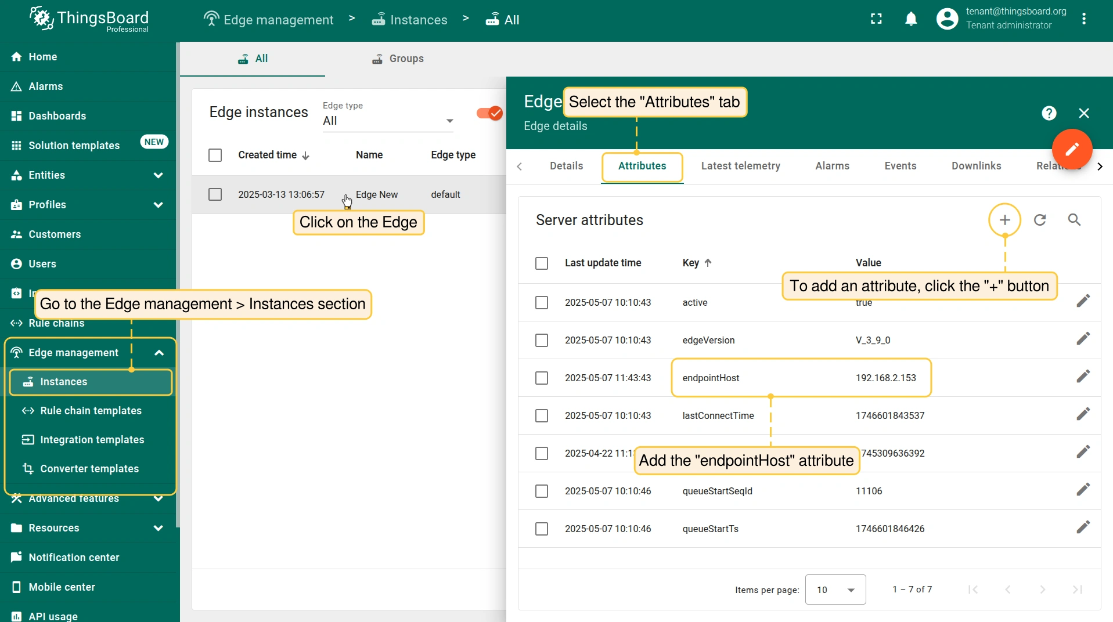Screen dimensions: 1113x622
Task: Switch to the Groups tab
Action: (x=398, y=59)
